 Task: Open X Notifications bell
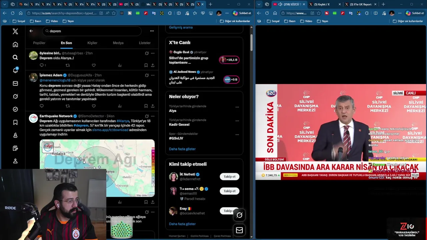(x=15, y=70)
